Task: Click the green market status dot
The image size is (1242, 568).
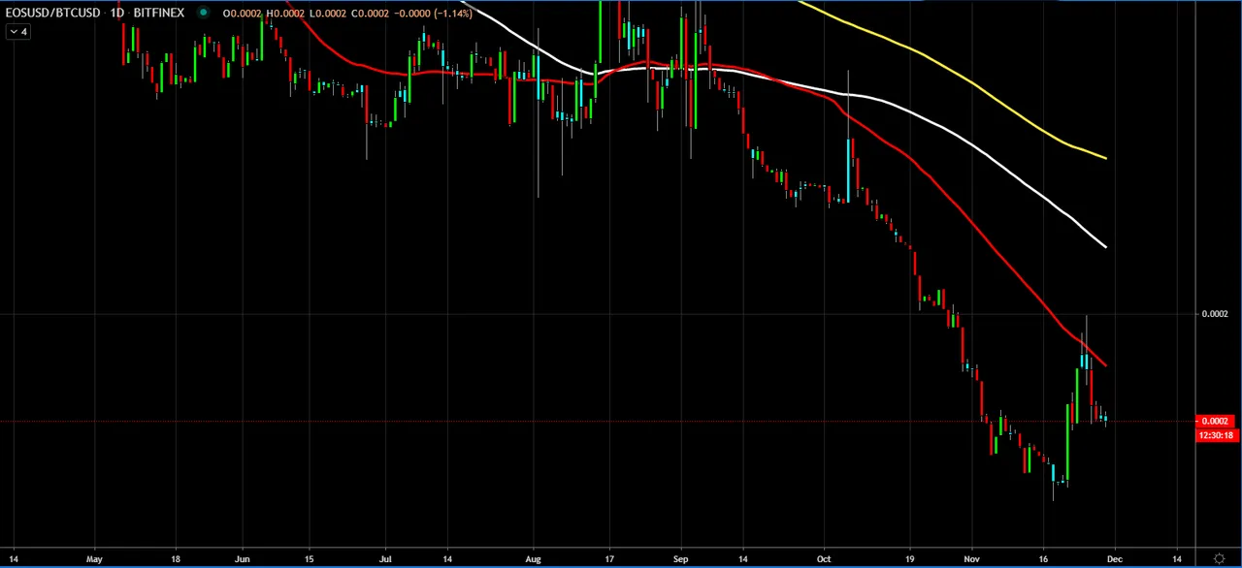Action: tap(204, 13)
